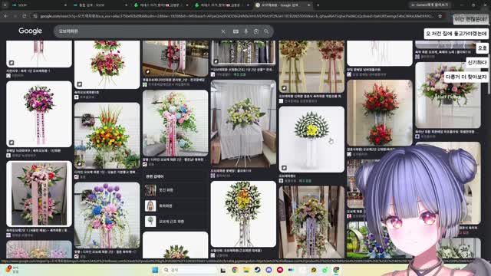Open the two-tier red flower stand thumbnail
491x276 pixels.
click(380, 113)
